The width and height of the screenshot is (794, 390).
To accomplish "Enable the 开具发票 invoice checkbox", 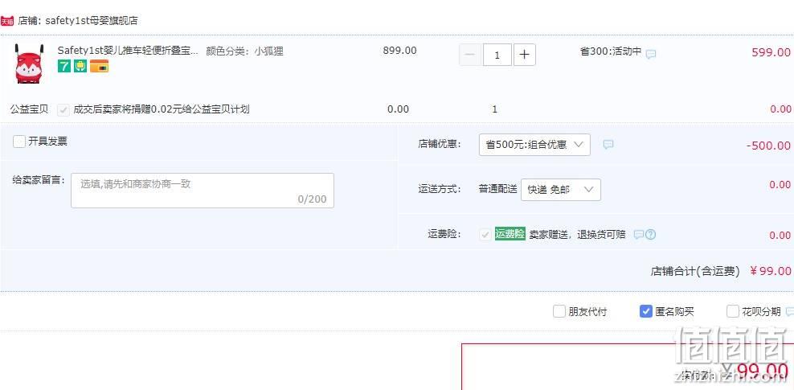I will (x=19, y=142).
